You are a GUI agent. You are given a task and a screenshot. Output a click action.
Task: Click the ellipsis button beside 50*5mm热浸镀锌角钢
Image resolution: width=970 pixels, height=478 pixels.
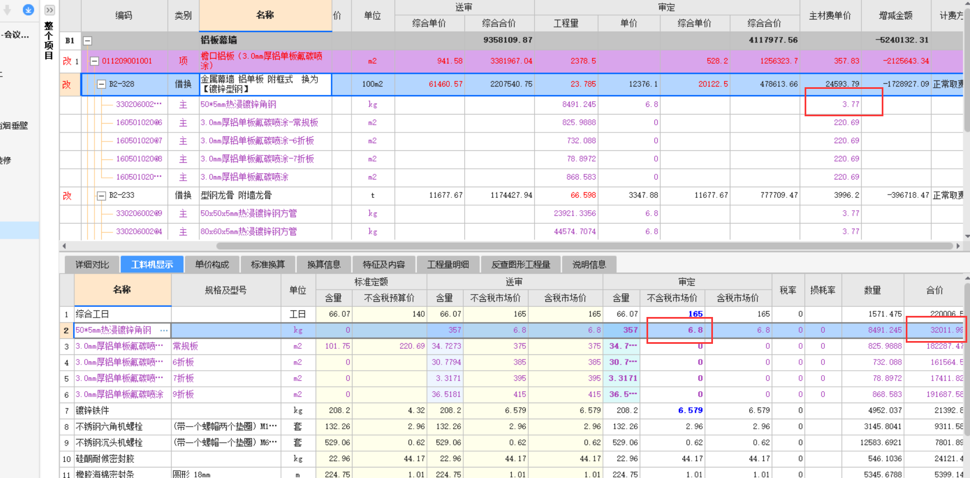pos(164,330)
